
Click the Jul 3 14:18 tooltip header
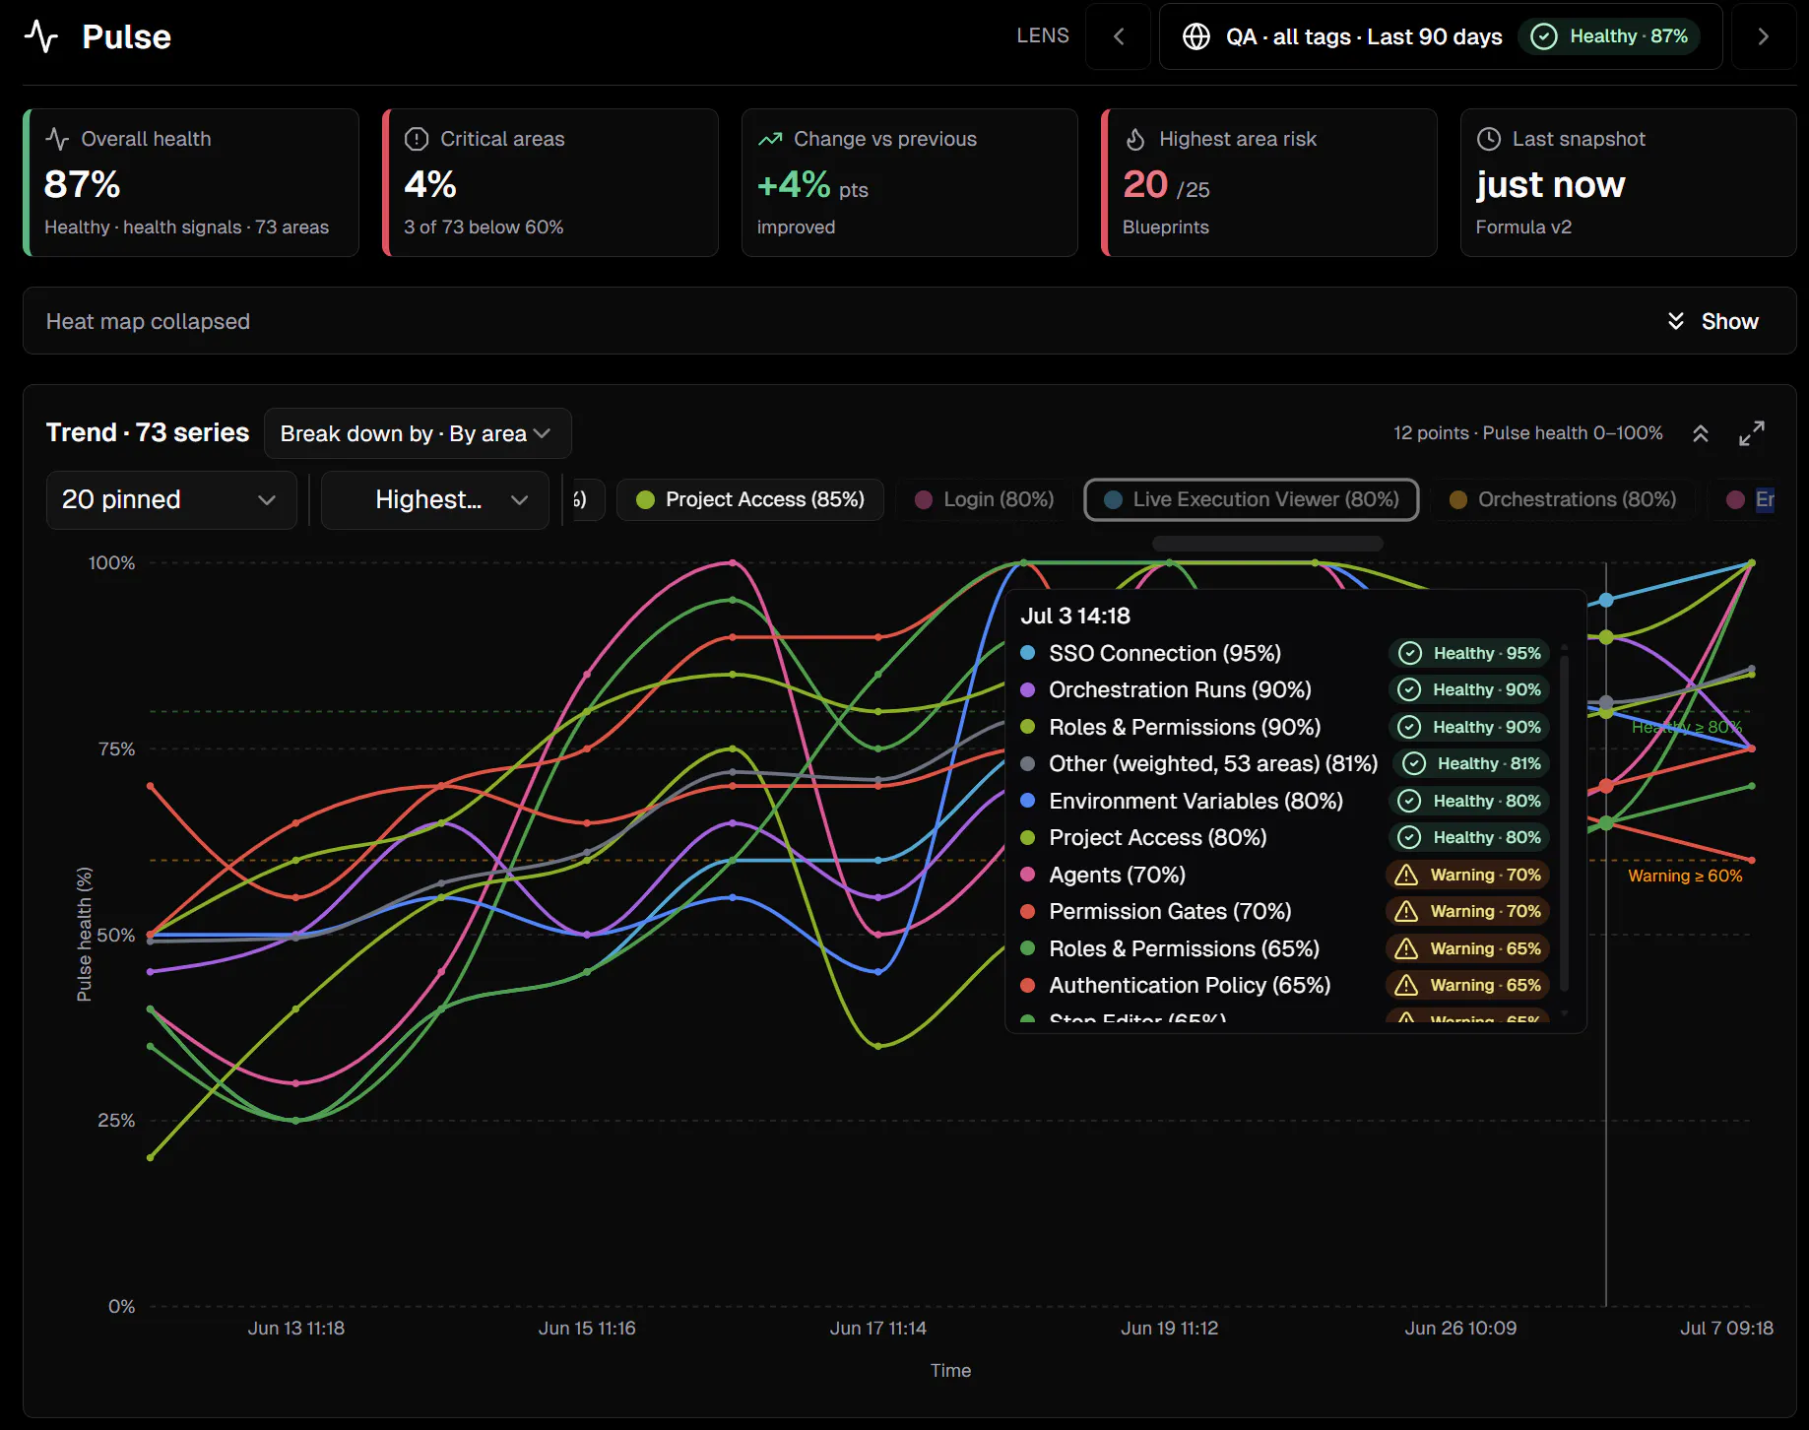tap(1075, 616)
